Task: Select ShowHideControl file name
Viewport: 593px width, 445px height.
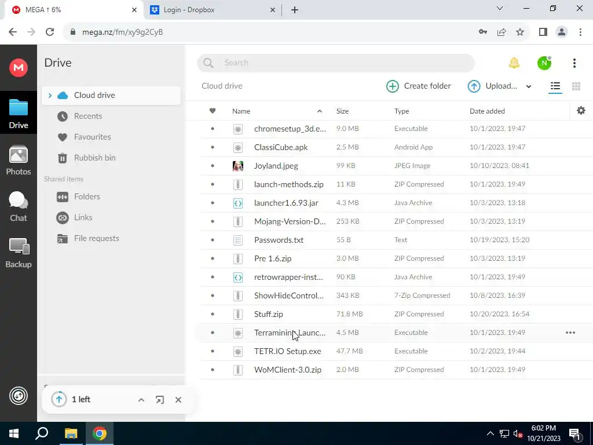Action: point(289,296)
